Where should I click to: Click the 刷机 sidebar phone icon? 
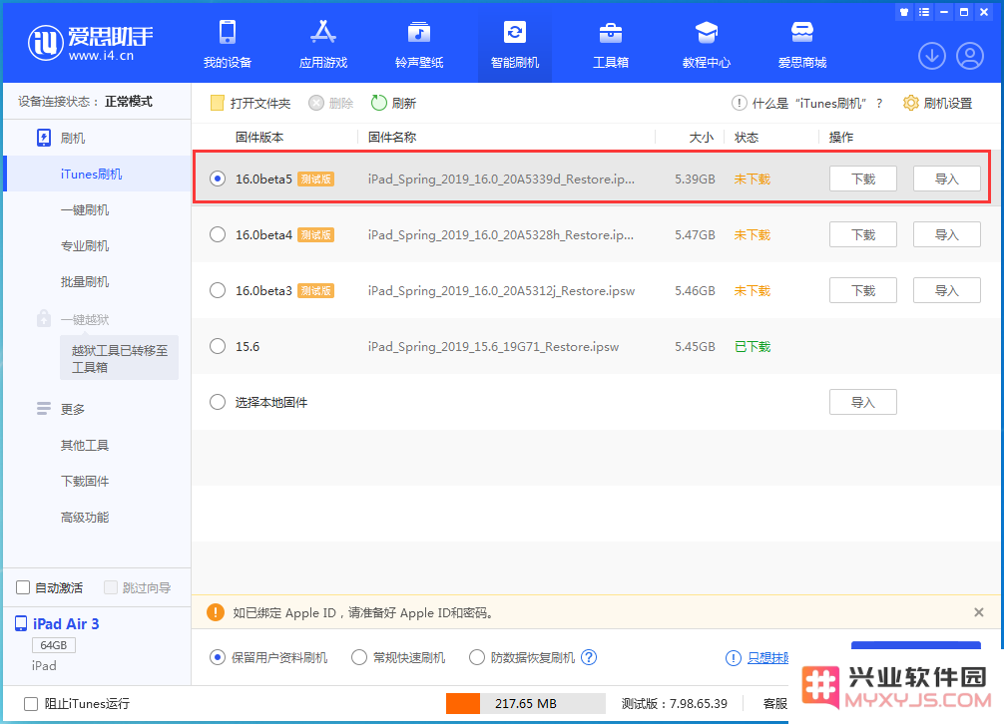pos(44,138)
